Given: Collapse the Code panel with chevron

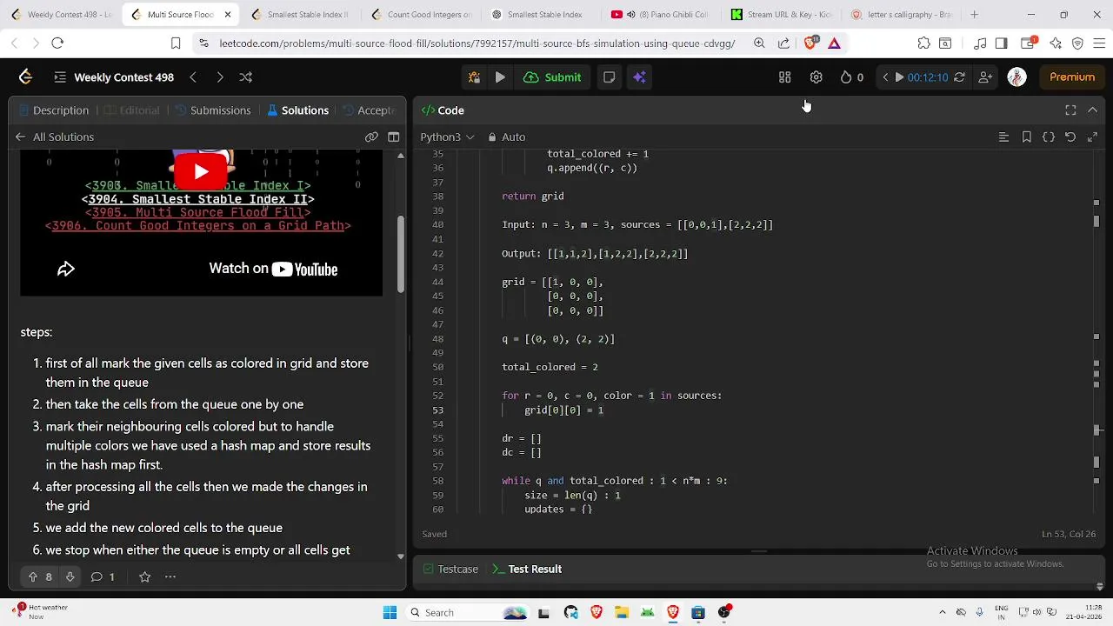Looking at the screenshot, I should coord(1093,110).
